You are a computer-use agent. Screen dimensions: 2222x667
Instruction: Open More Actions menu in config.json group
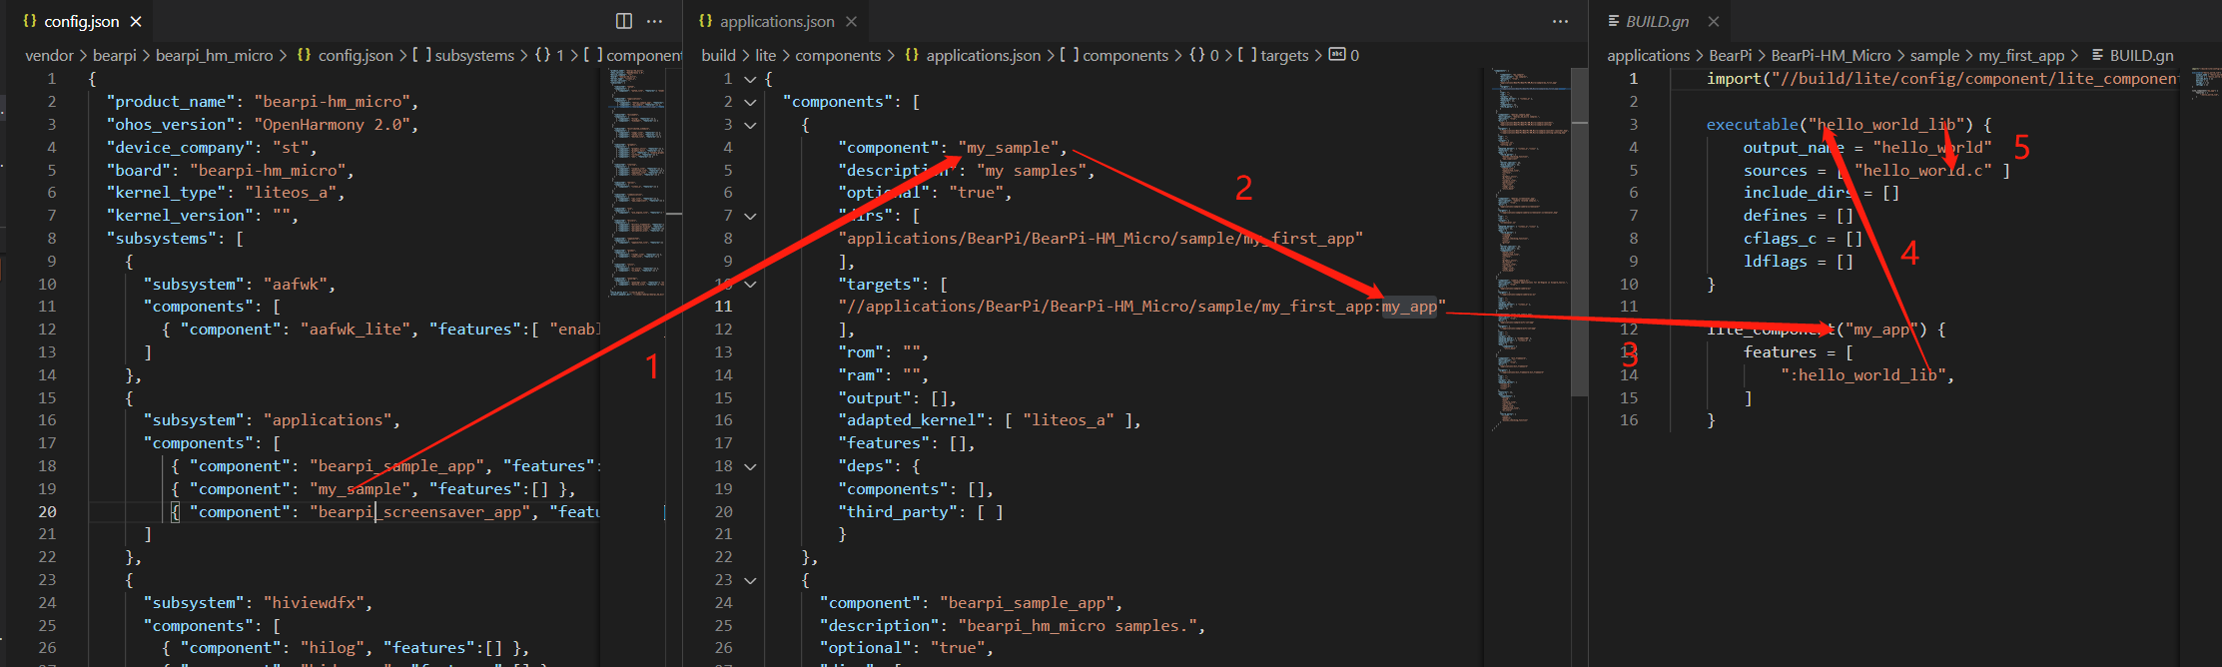click(x=655, y=21)
